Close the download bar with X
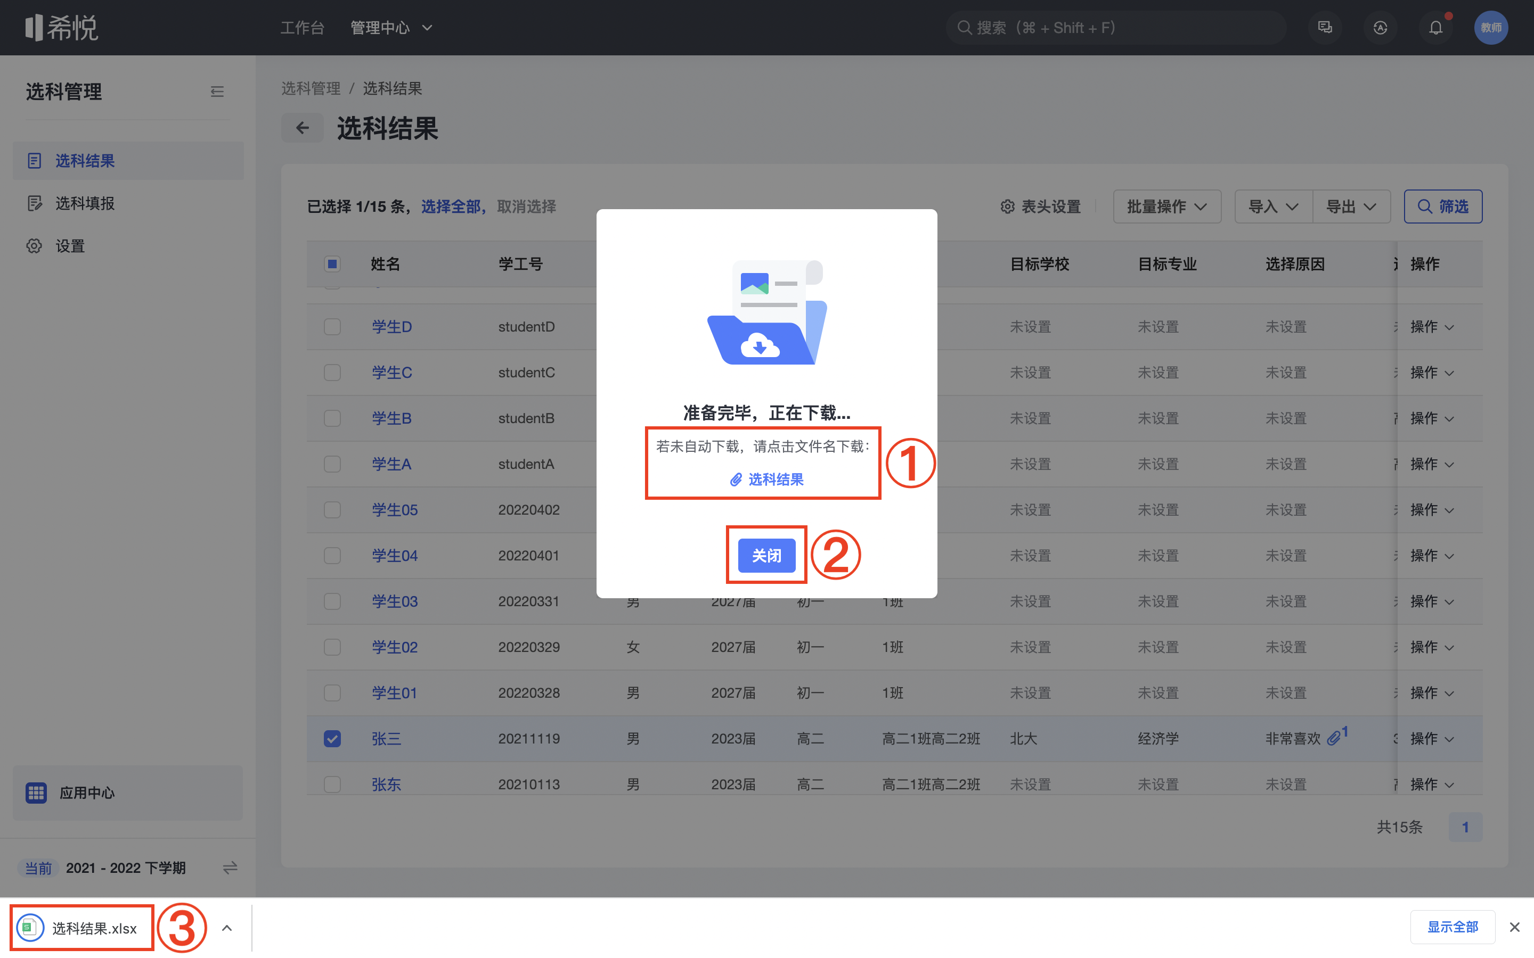The image size is (1534, 958). (1515, 927)
